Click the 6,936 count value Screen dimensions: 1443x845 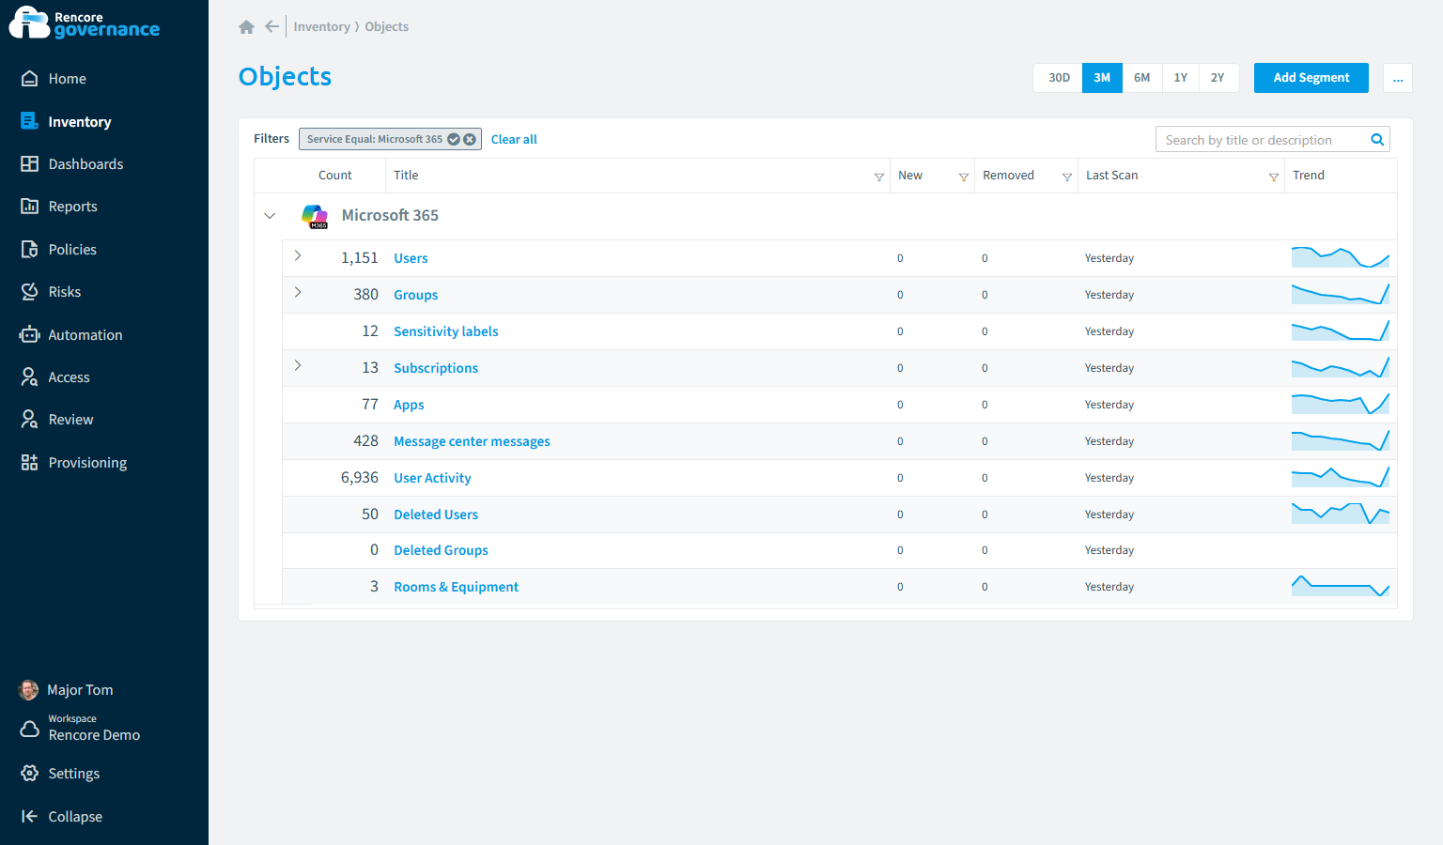[x=360, y=478]
